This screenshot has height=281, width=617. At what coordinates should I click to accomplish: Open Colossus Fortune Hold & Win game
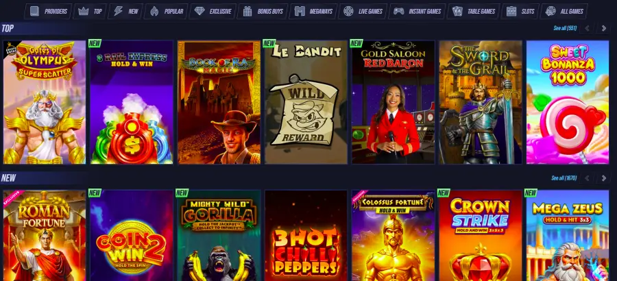pyautogui.click(x=393, y=235)
